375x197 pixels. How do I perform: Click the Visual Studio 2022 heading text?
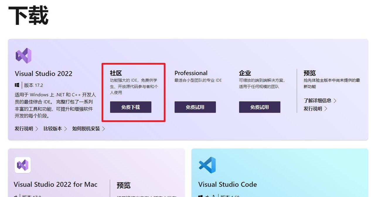(x=43, y=74)
